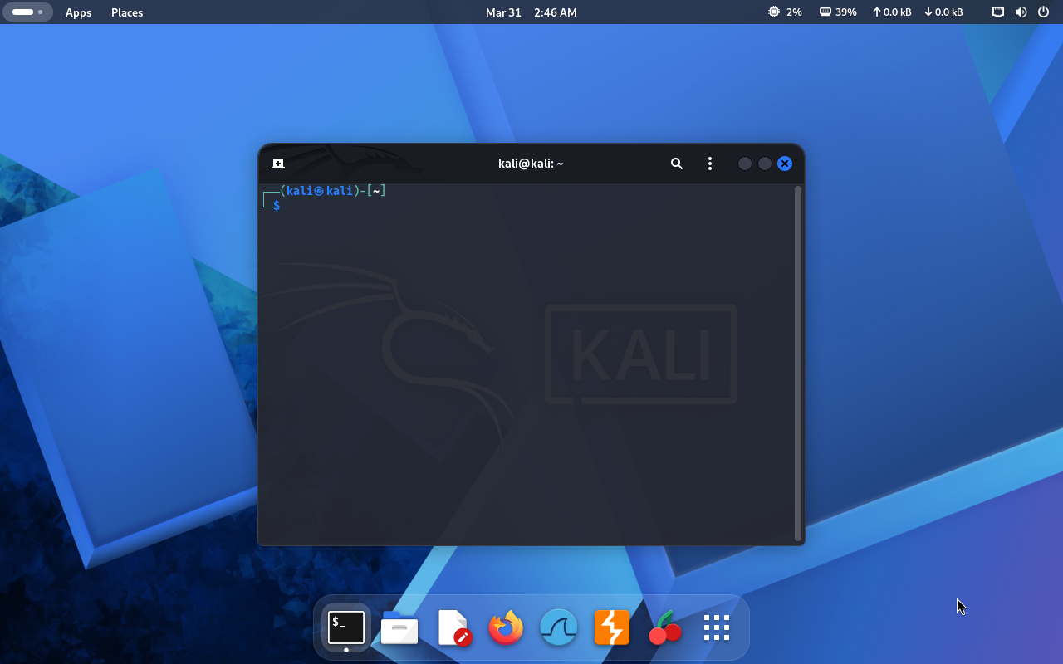Open CherryTree notes app in dock
The image size is (1063, 664).
pyautogui.click(x=664, y=628)
